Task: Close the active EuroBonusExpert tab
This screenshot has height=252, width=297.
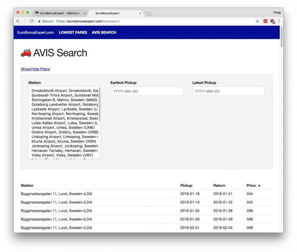Action: click(x=140, y=13)
